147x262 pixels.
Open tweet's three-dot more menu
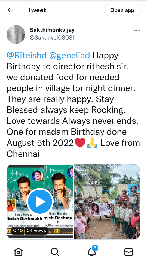click(137, 30)
